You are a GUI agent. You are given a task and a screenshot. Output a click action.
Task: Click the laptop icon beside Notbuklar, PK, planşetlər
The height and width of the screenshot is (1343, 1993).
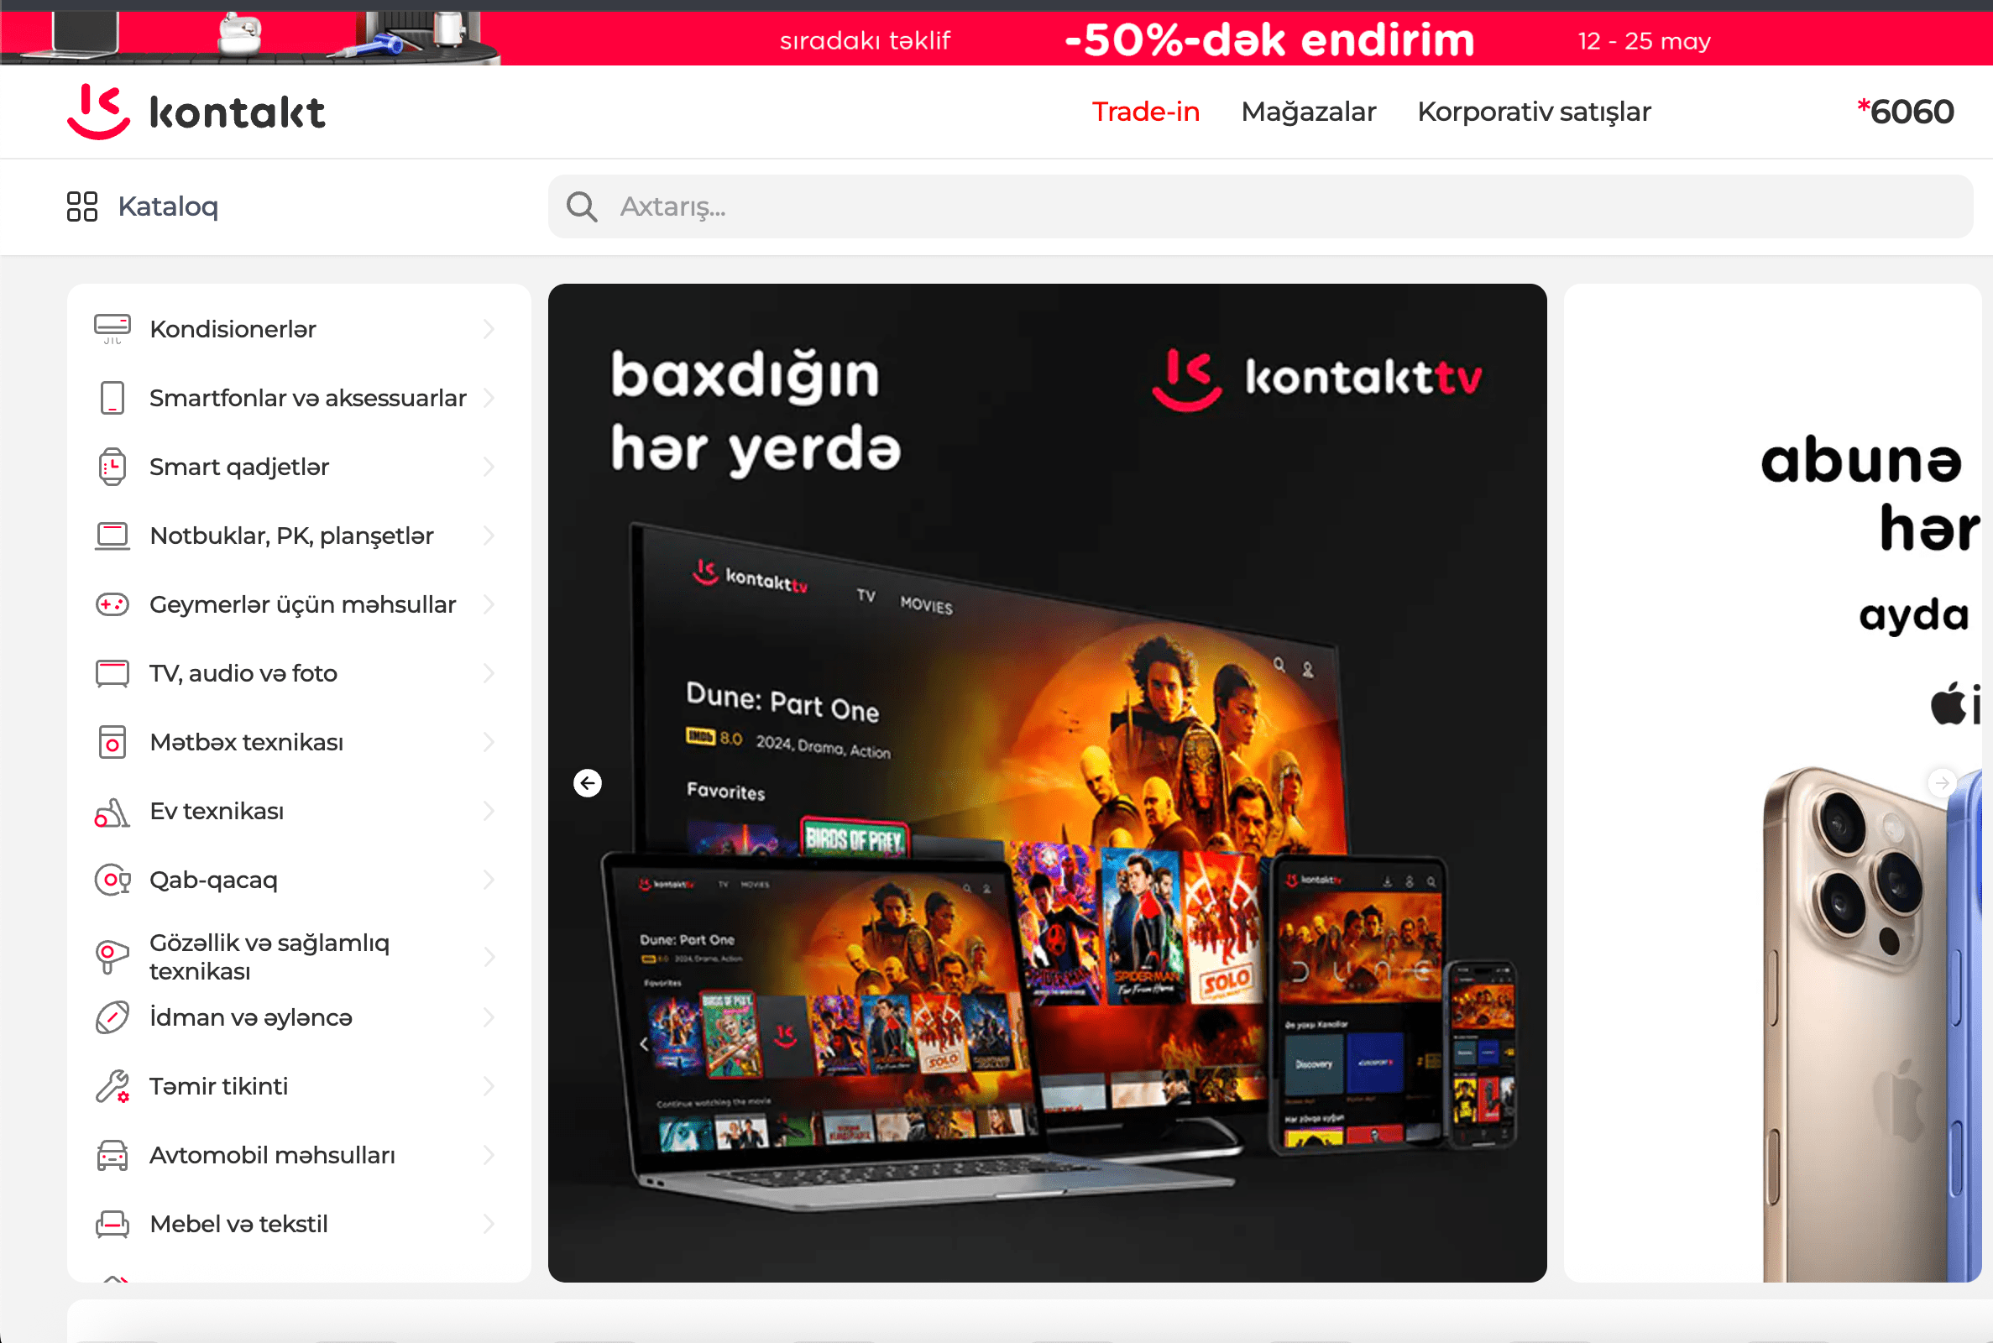tap(112, 536)
